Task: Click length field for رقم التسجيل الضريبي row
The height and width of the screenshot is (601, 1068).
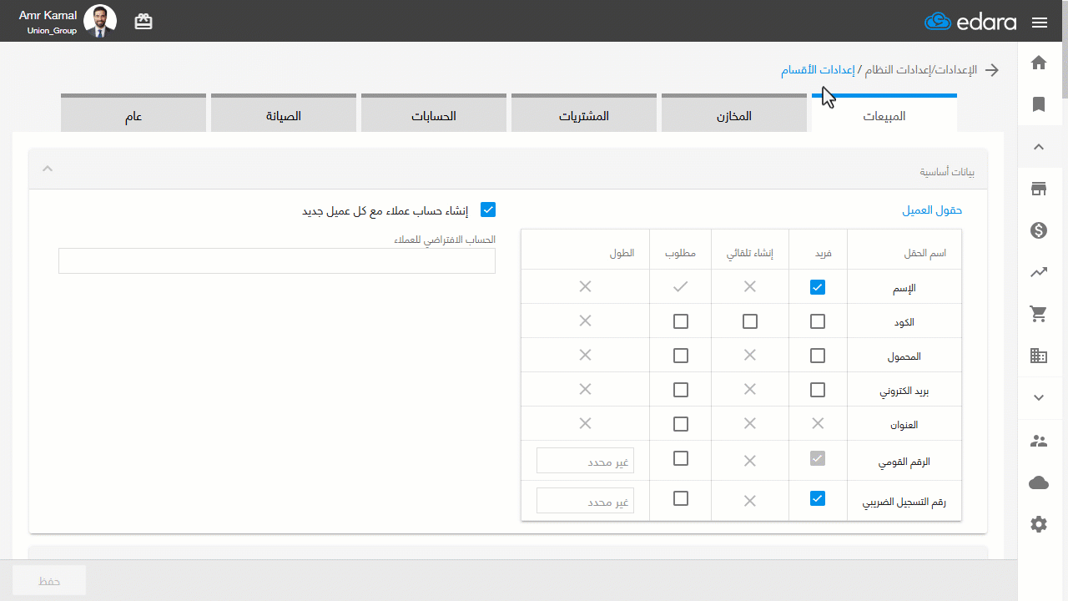Action: point(585,500)
